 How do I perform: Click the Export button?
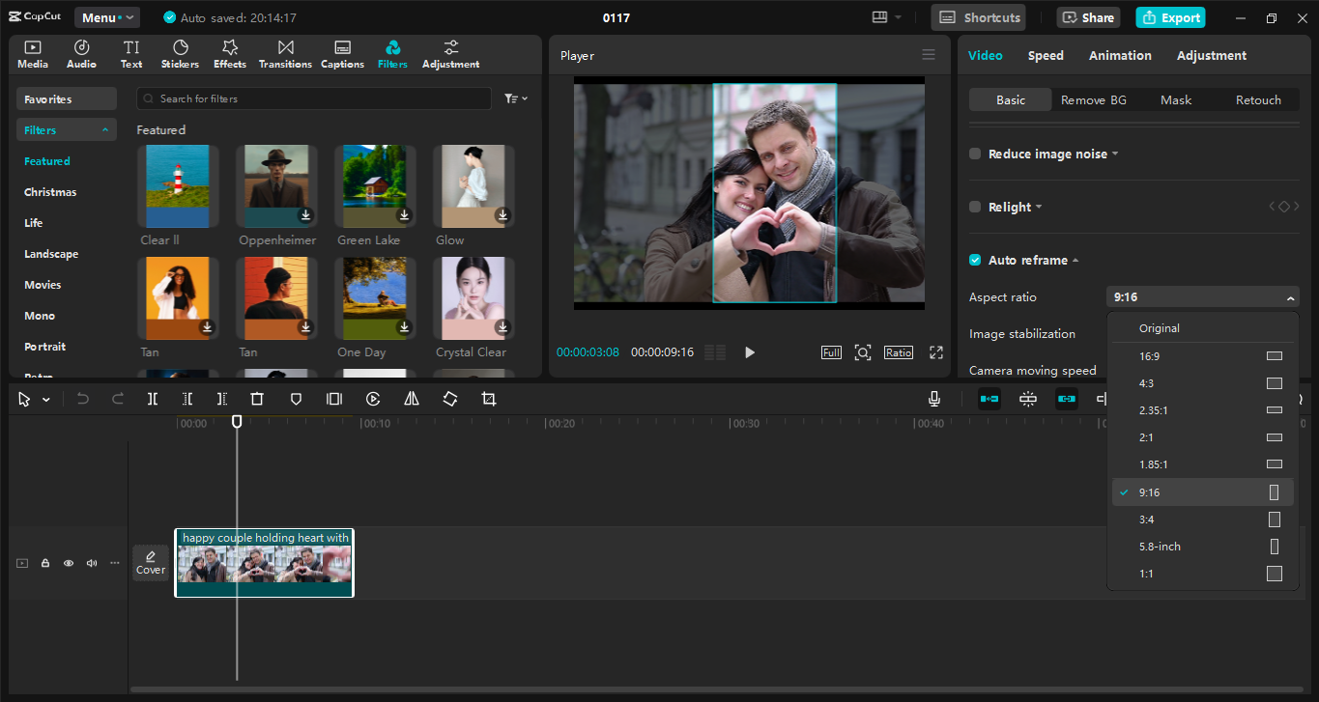point(1170,17)
